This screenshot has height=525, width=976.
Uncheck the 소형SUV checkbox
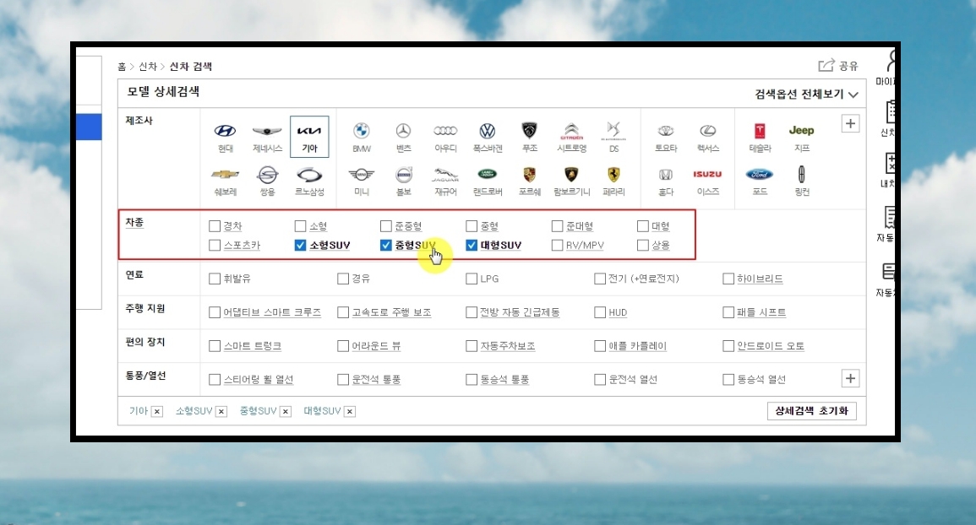tap(300, 245)
